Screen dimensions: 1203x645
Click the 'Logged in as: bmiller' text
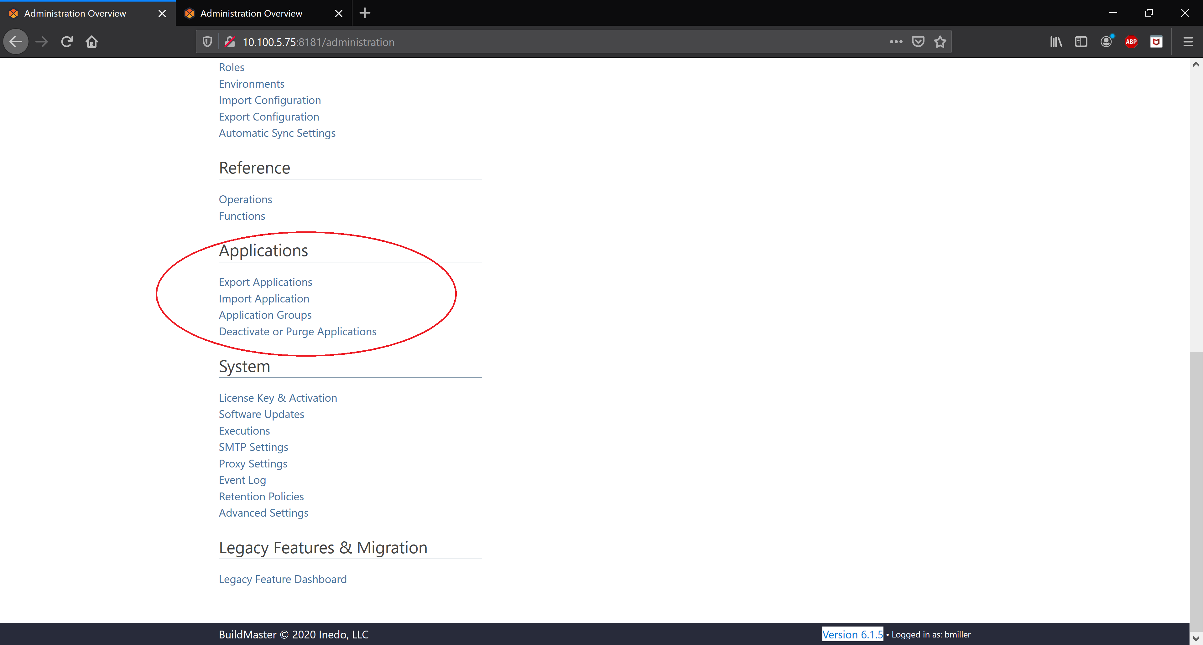(931, 634)
